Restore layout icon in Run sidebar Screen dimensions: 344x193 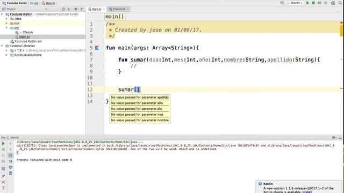[3, 169]
